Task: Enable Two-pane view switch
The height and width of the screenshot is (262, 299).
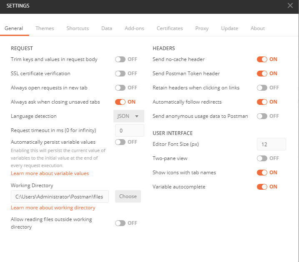Action: click(262, 158)
